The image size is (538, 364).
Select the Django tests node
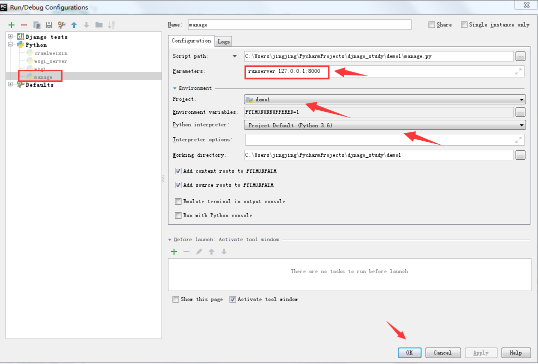tap(46, 37)
